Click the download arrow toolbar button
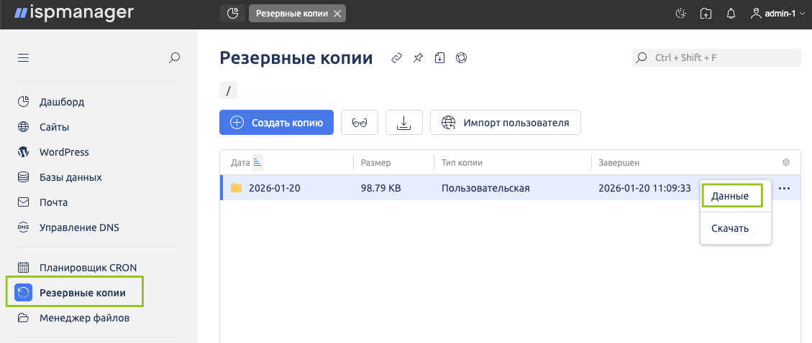The height and width of the screenshot is (343, 812). tap(404, 123)
